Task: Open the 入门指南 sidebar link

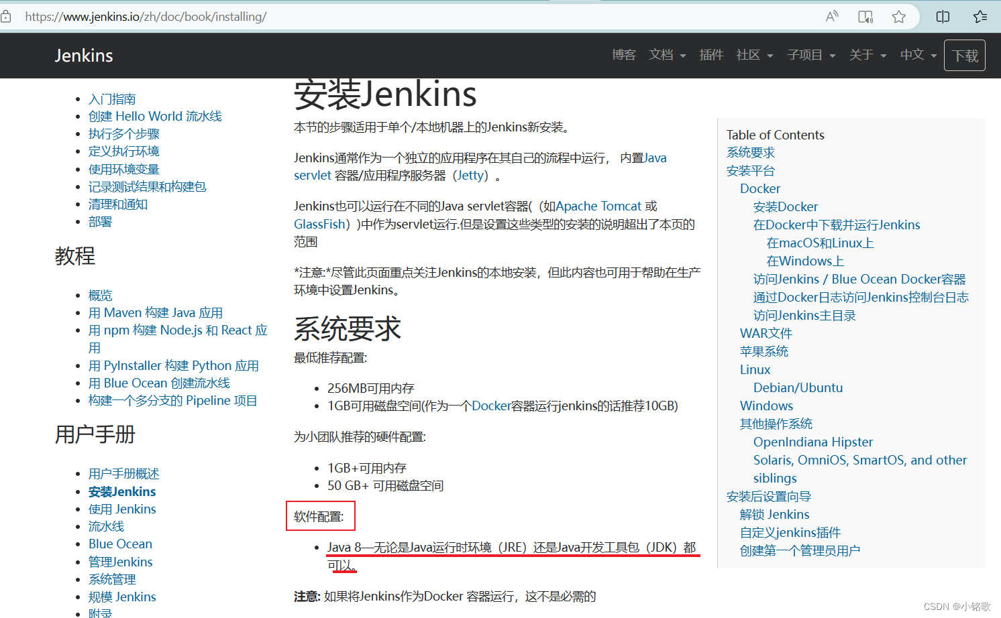Action: click(x=112, y=99)
